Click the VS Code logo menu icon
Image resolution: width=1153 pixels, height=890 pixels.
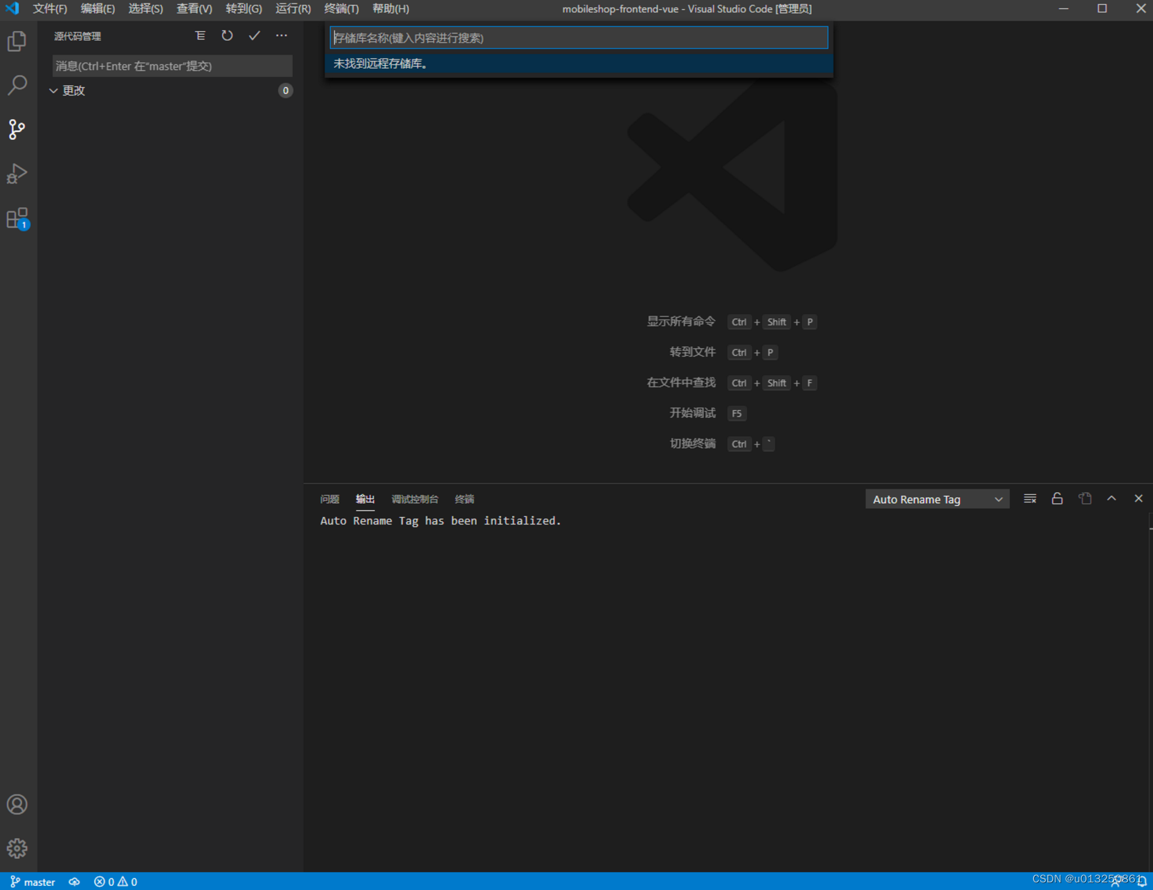[x=12, y=9]
